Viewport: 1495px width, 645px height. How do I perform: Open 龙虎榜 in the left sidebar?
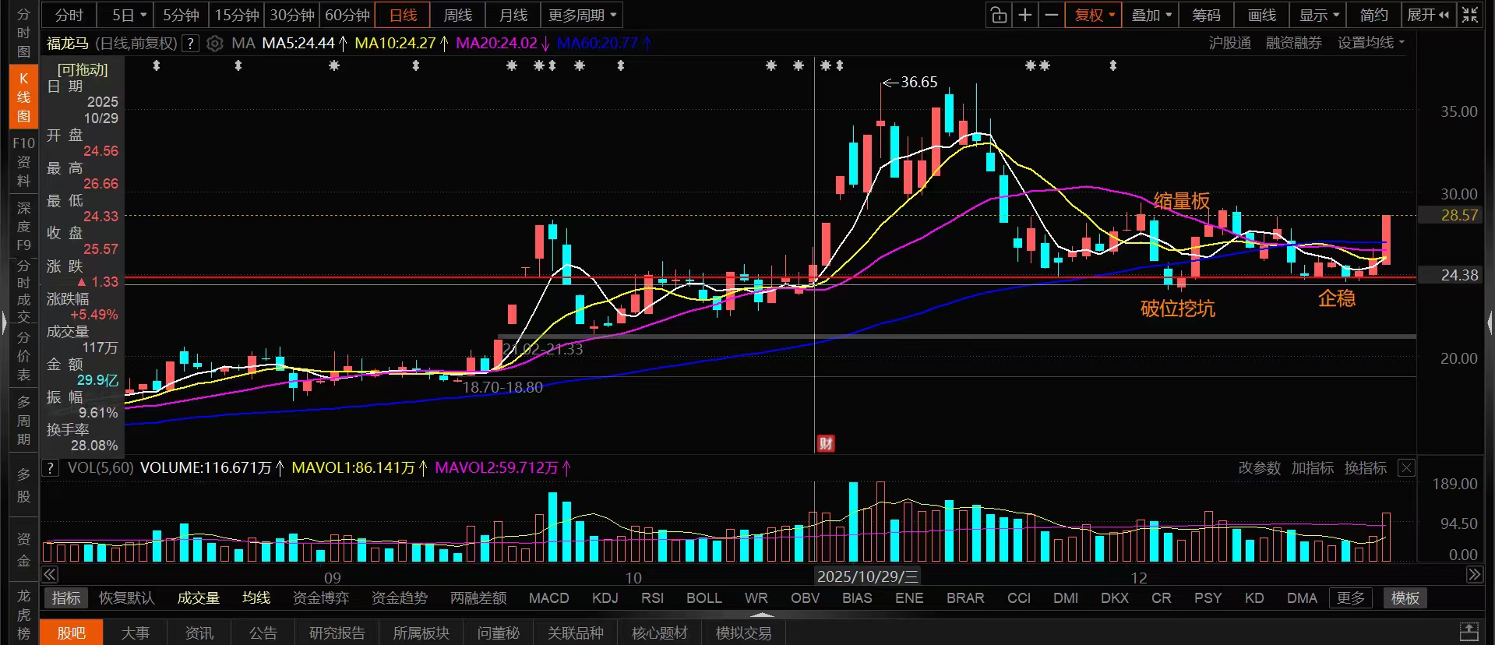click(x=23, y=615)
